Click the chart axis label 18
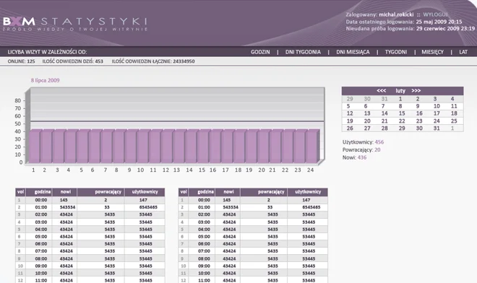The width and height of the screenshot is (477, 283). [x=238, y=170]
